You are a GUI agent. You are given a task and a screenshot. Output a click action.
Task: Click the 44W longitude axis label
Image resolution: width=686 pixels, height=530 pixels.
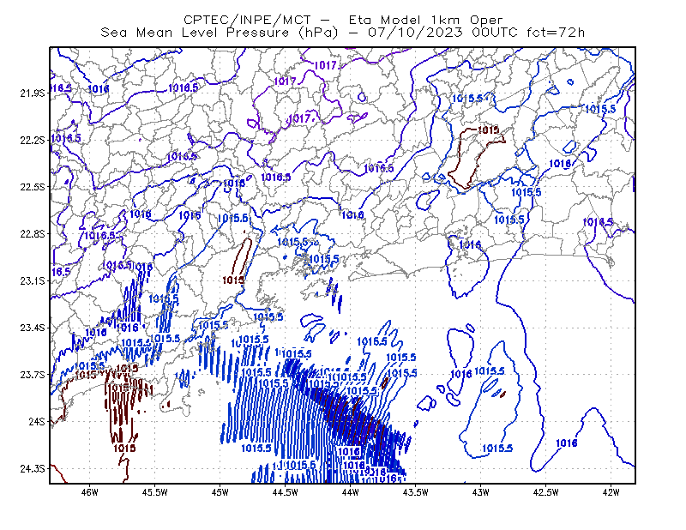click(x=351, y=492)
